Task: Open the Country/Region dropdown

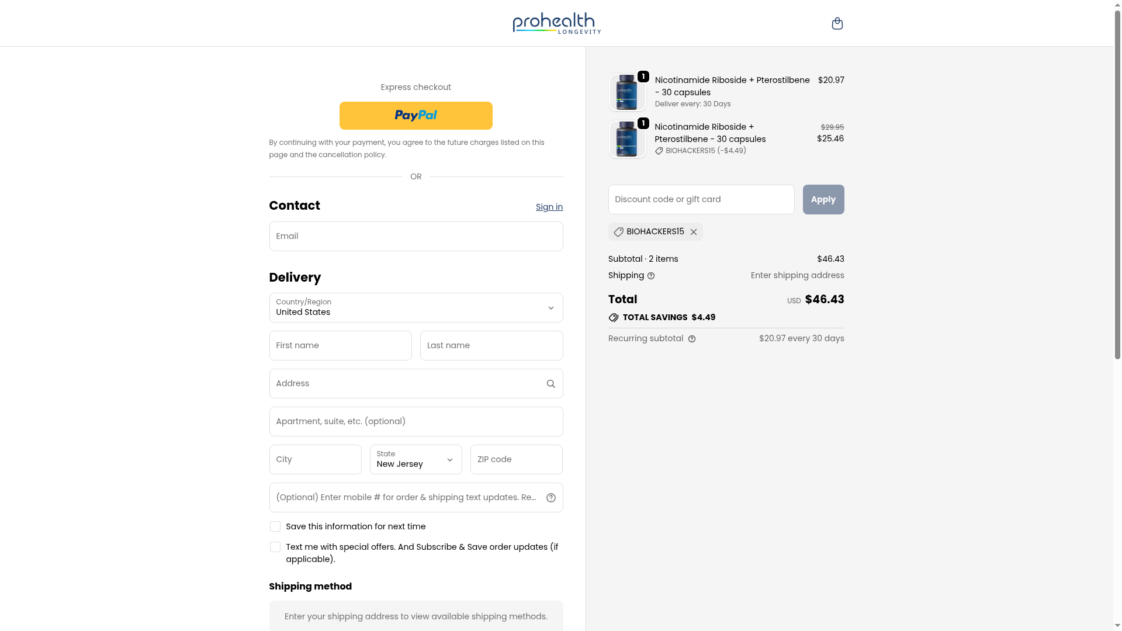Action: [x=415, y=308]
